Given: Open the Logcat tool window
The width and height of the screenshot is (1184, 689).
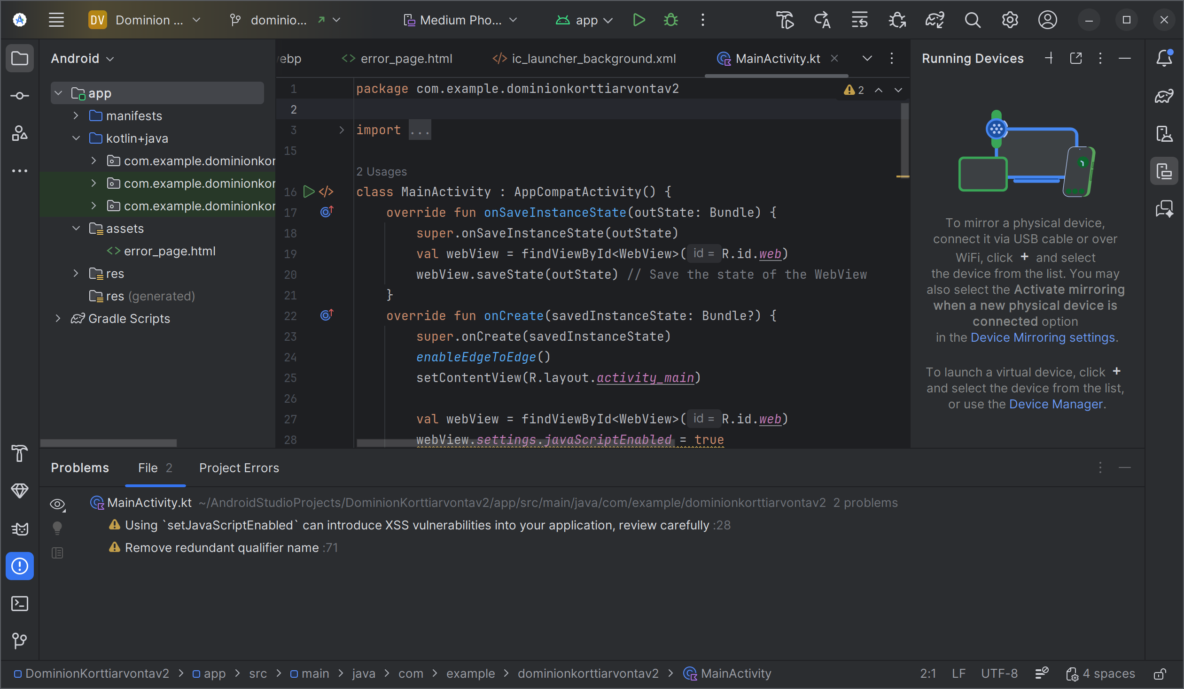Looking at the screenshot, I should click(19, 529).
